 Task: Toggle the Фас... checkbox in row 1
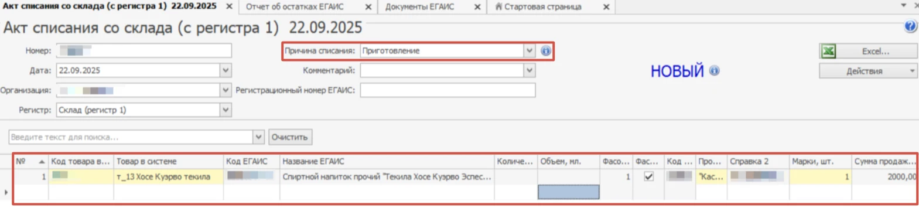pos(648,176)
